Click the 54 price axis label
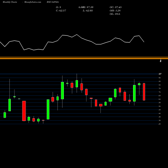Image resolution: width=168 pixels, height=168 pixels. 160,106
